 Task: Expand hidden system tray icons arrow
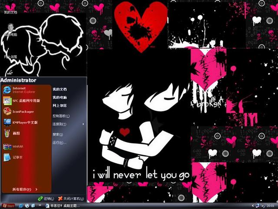point(253,206)
